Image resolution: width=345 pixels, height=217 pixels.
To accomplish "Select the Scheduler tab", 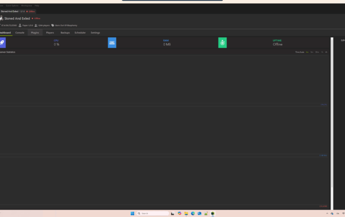I will tap(80, 32).
